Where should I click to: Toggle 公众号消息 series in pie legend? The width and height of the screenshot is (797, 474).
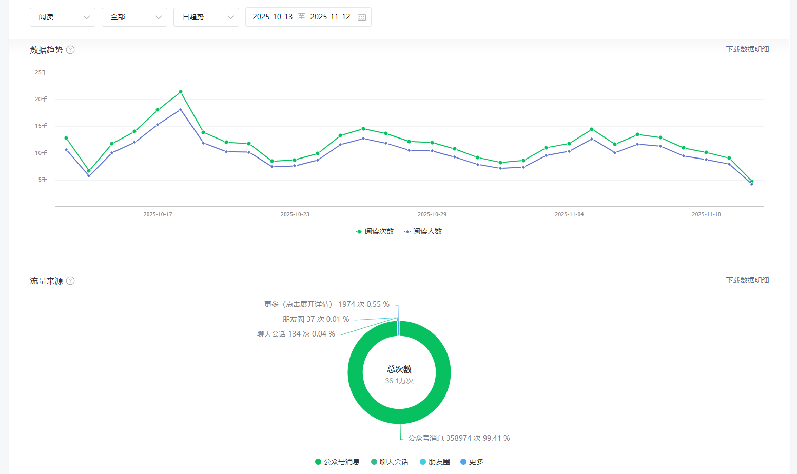pos(337,462)
